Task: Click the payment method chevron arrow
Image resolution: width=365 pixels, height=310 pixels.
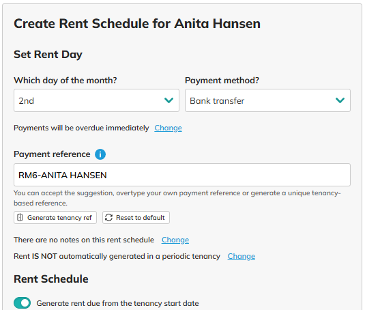Action: pyautogui.click(x=340, y=100)
